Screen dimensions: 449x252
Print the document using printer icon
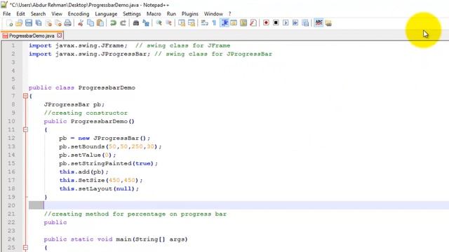67,23
